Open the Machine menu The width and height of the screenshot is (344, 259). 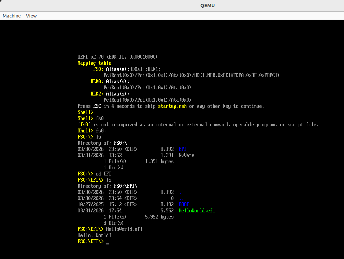(x=12, y=16)
